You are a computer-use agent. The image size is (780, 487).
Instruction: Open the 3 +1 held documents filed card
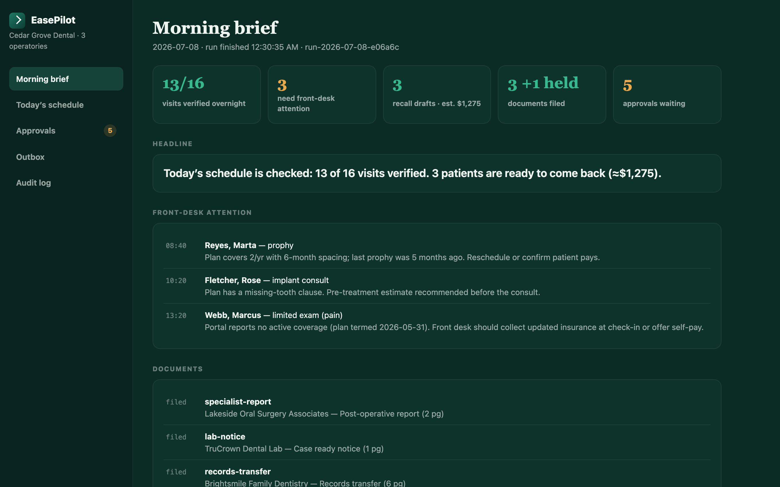[x=552, y=95]
